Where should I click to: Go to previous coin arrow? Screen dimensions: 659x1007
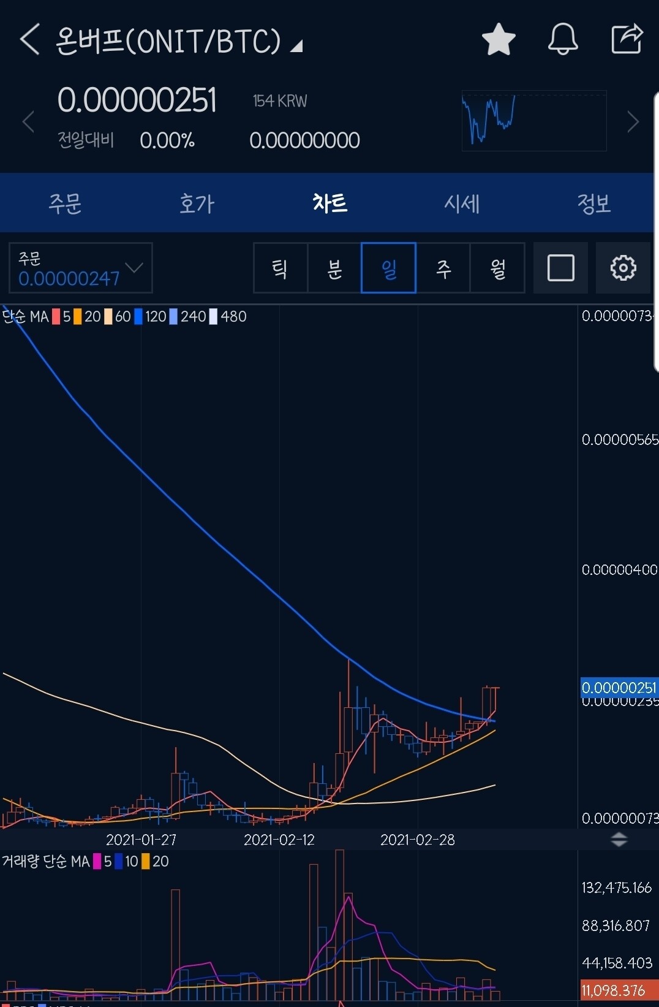pyautogui.click(x=28, y=121)
